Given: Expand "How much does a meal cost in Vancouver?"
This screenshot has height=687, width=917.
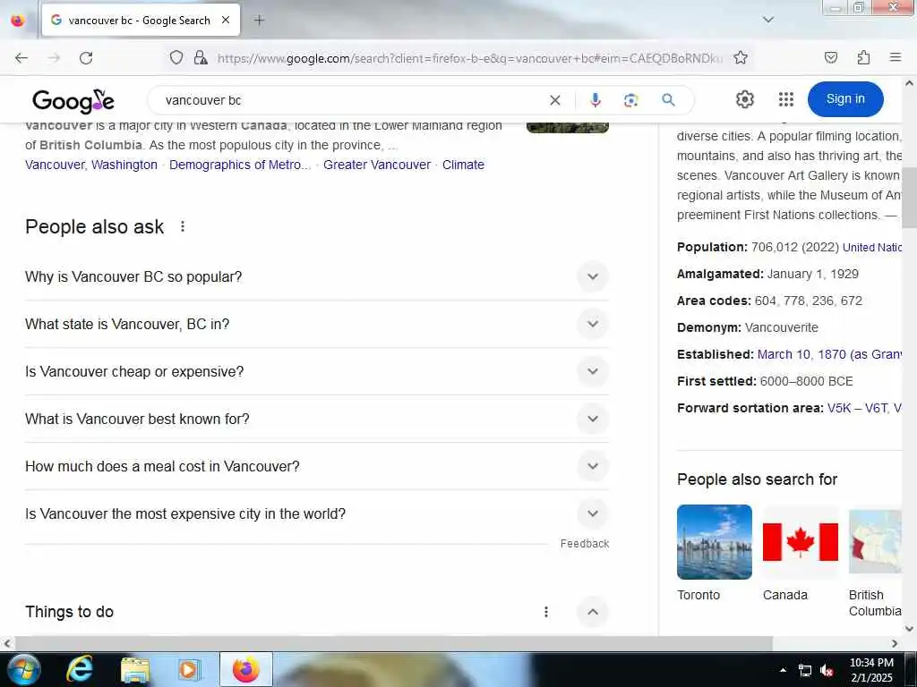Looking at the screenshot, I should click(x=317, y=466).
